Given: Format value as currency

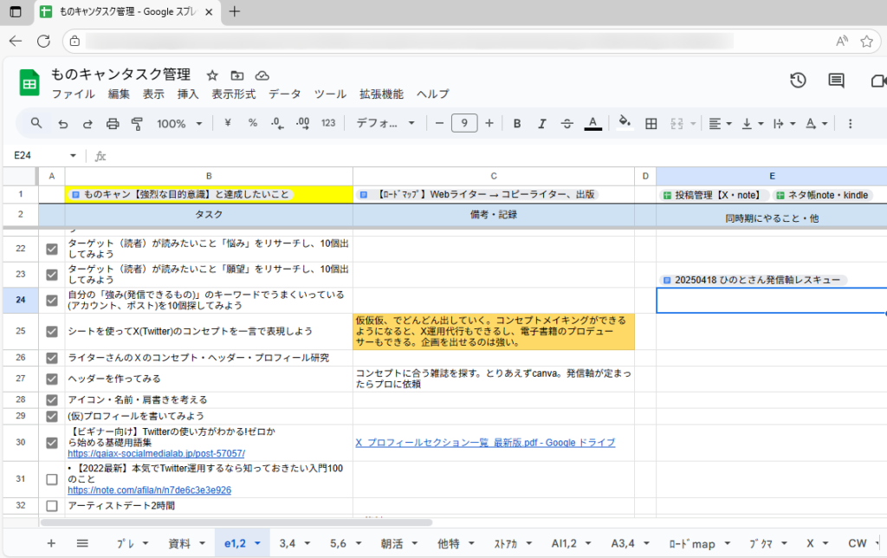Looking at the screenshot, I should (x=226, y=123).
